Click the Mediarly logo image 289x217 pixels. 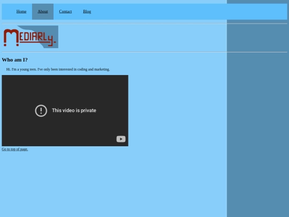[x=30, y=37]
